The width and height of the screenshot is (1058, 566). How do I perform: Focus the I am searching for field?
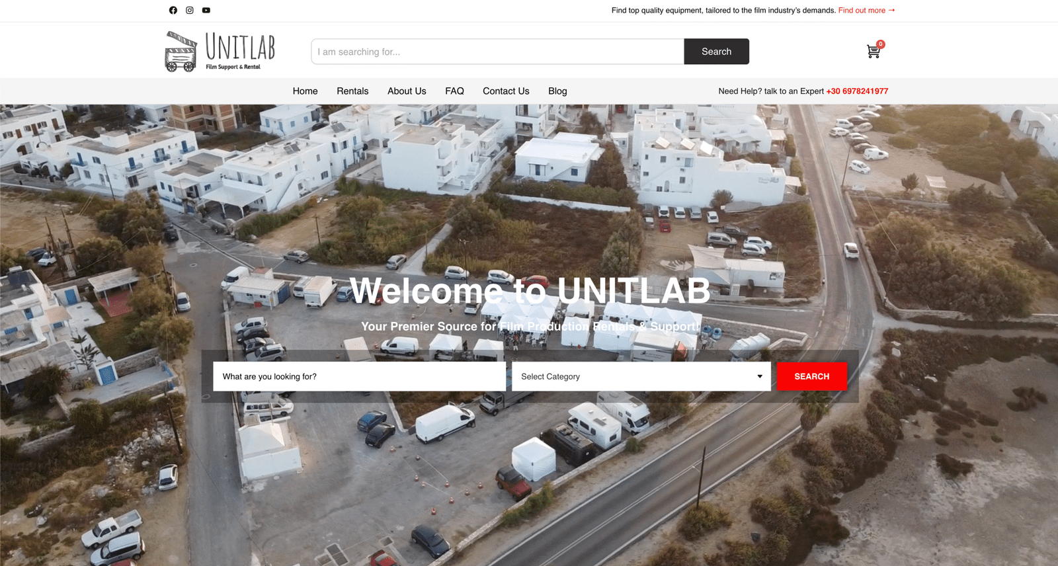pos(497,52)
